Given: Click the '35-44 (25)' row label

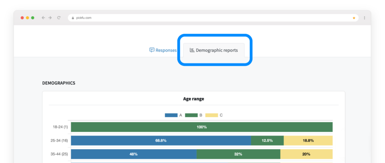Looking at the screenshot, I should coord(59,154).
